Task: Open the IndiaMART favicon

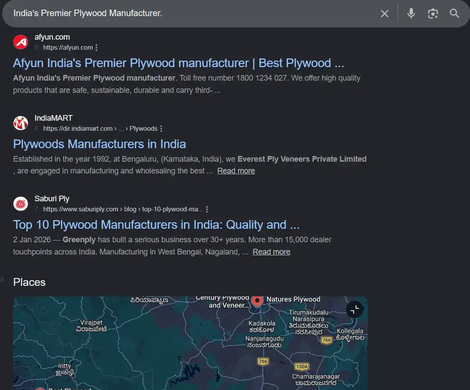Action: 21,123
